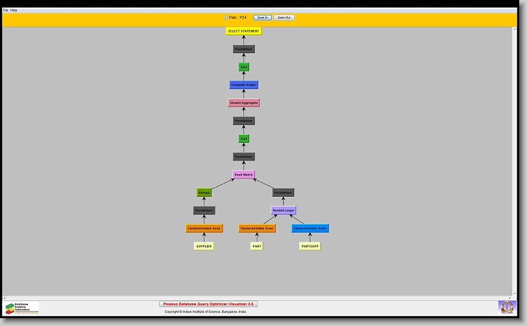The height and width of the screenshot is (326, 527).
Task: Click the Zoom Out button
Action: (284, 18)
